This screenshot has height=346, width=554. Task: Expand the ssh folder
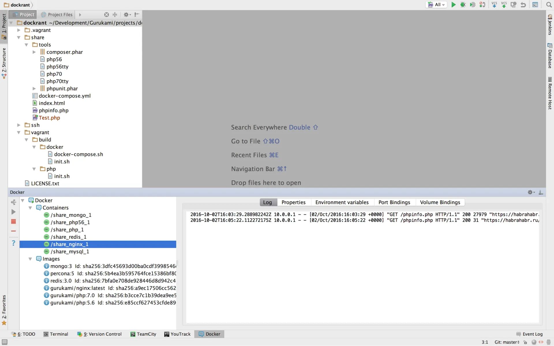click(19, 125)
